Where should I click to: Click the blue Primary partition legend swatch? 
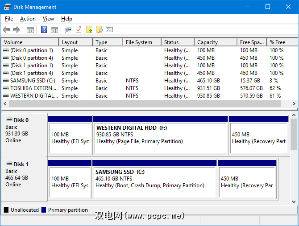[x=44, y=210]
